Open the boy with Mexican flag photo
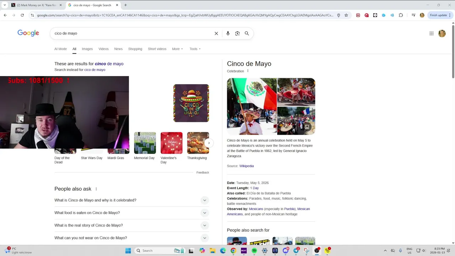455x256 pixels. (x=252, y=106)
